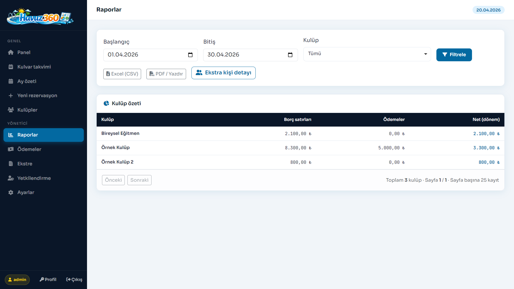Image resolution: width=514 pixels, height=289 pixels.
Task: Expand the Kulüp dropdown showing Tümü
Action: 367,54
